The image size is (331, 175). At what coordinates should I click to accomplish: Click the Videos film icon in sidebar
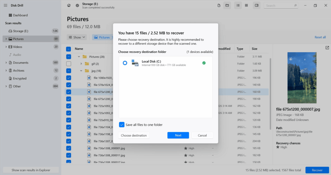[x=10, y=47]
